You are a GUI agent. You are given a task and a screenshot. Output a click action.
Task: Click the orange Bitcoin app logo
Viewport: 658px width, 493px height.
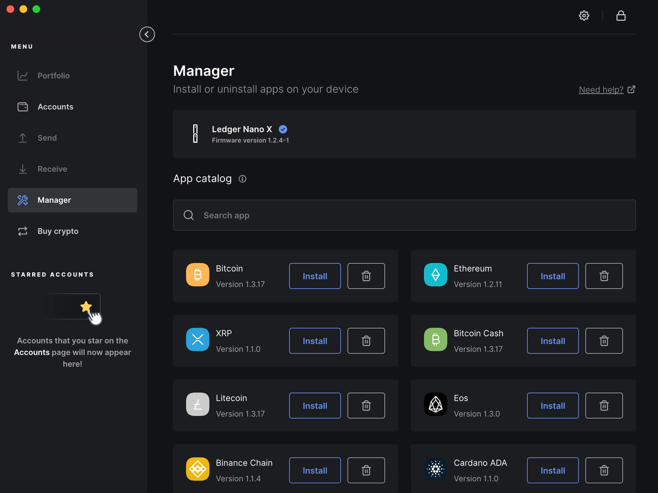198,275
